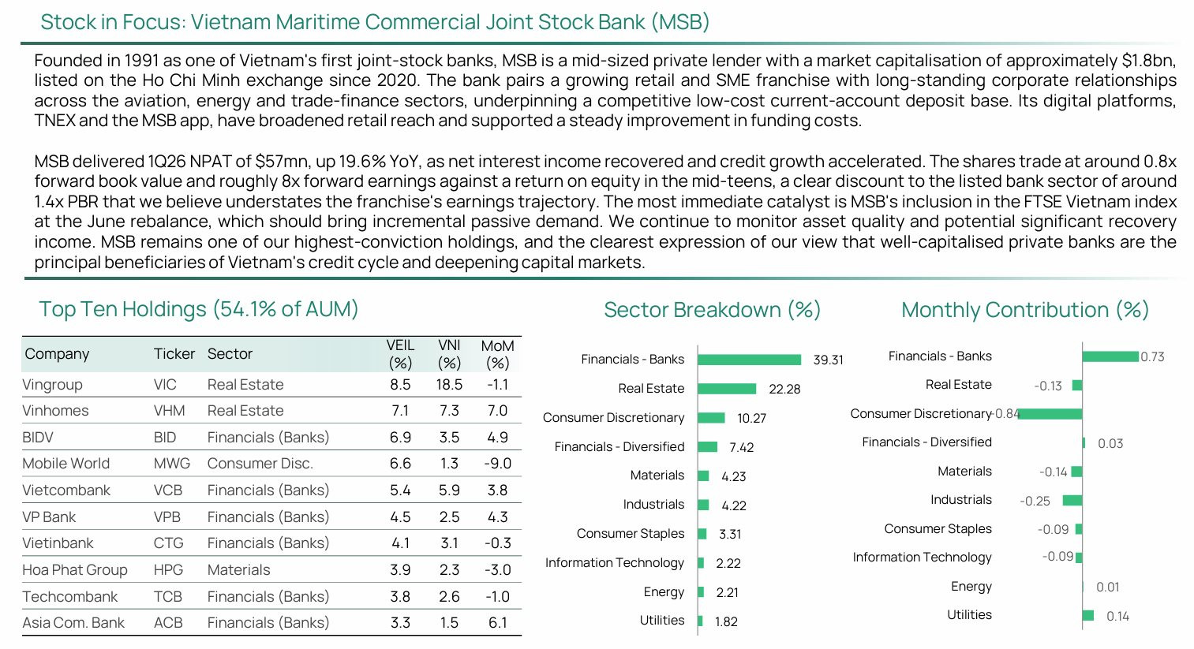Click the MoM (%) column header

tap(497, 355)
